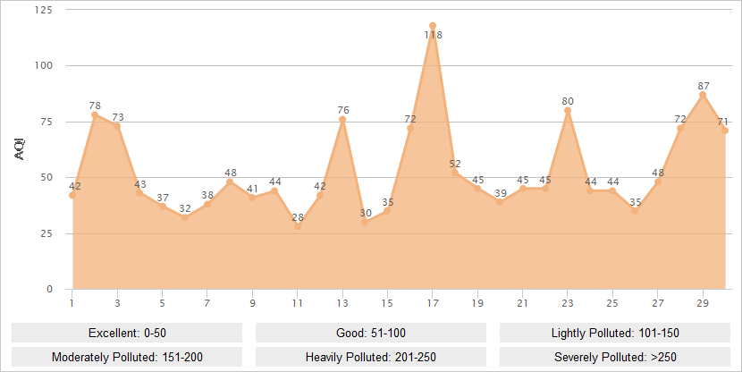Click the AQI axis title
The width and height of the screenshot is (742, 372).
(20, 149)
